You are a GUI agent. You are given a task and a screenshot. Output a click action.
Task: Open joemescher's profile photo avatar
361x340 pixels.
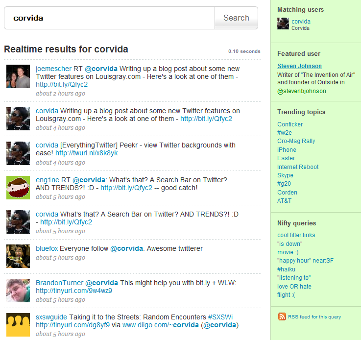pyautogui.click(x=18, y=76)
